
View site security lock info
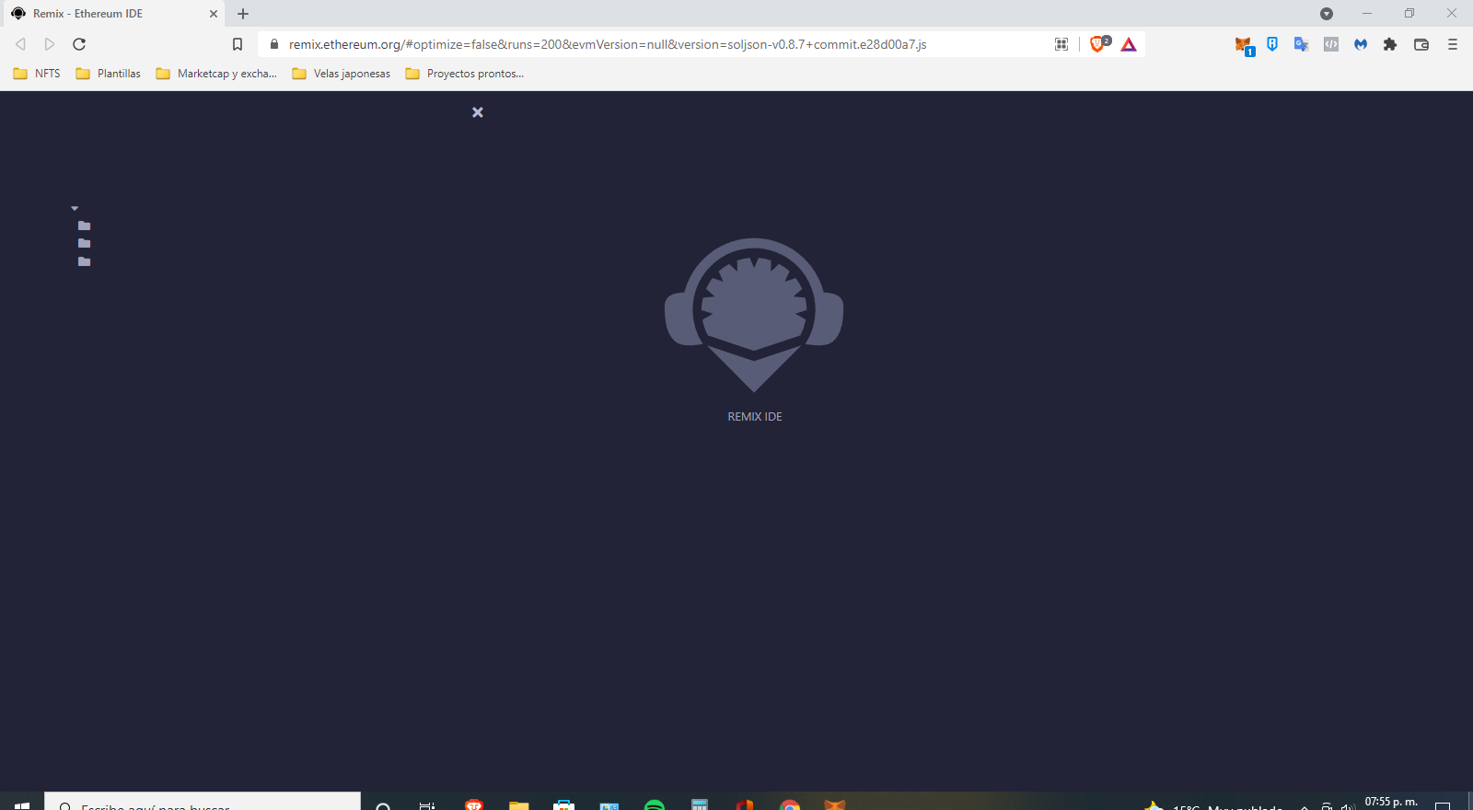tap(273, 44)
